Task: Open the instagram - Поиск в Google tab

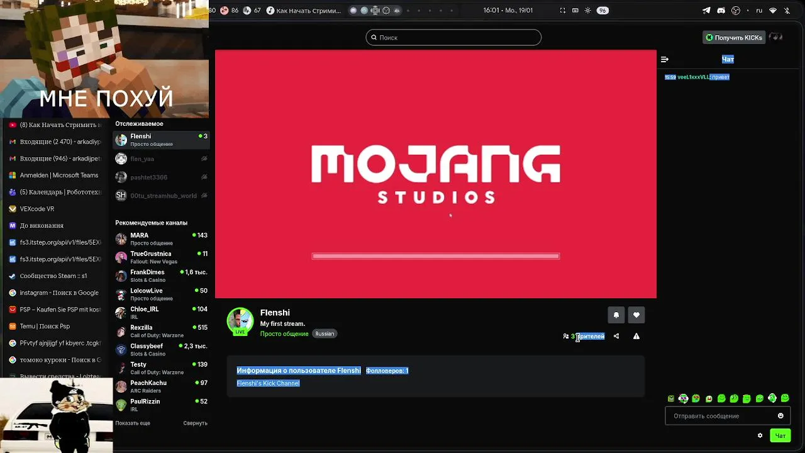Action: pos(55,293)
